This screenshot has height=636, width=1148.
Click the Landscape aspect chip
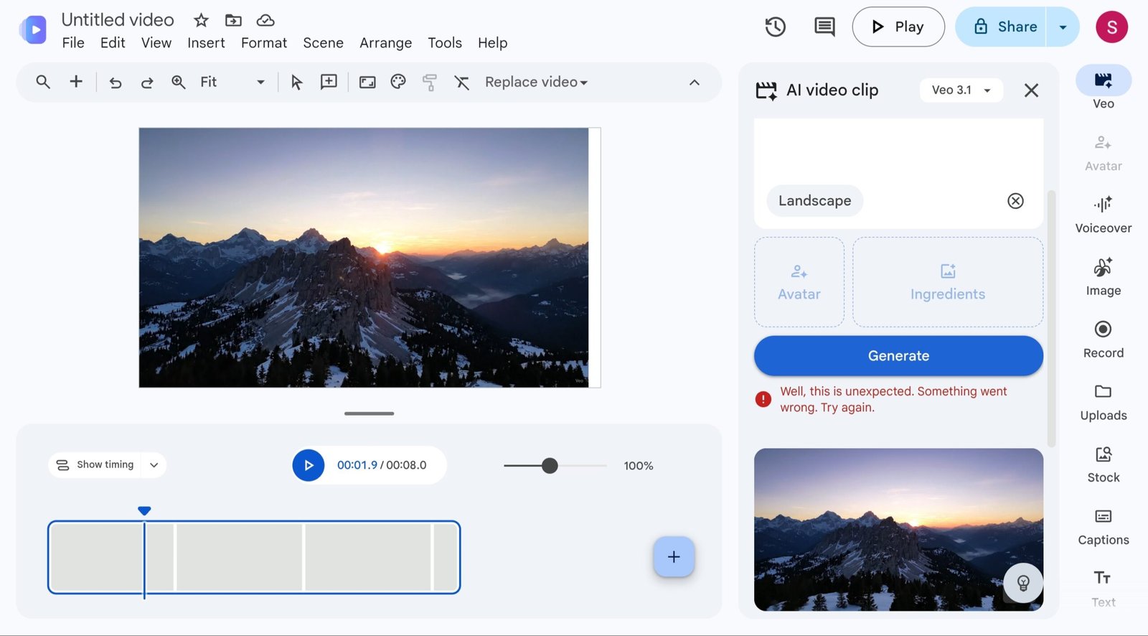[x=814, y=201]
